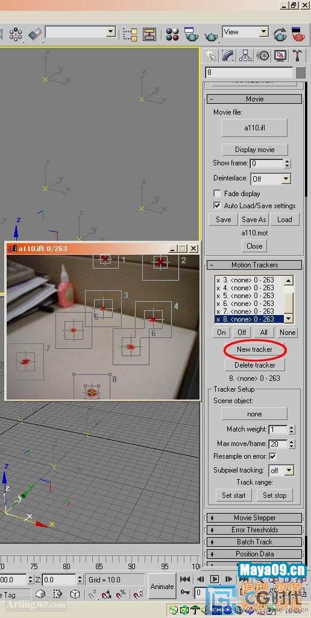The image size is (311, 618).
Task: Click the Save As button
Action: point(254,220)
